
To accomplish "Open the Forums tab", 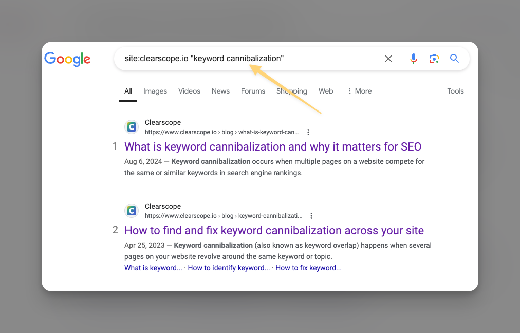I will coord(253,91).
